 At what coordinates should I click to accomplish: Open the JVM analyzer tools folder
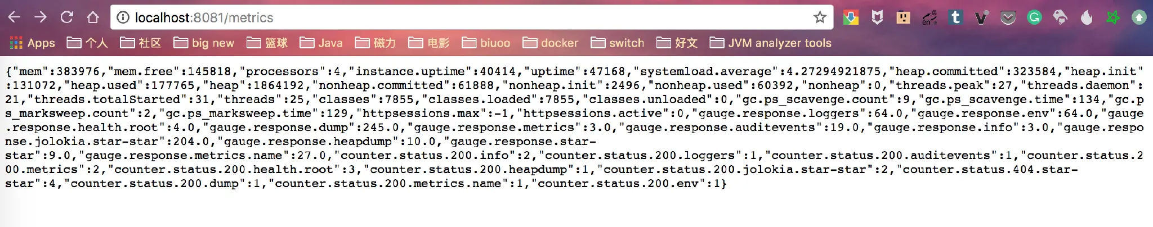(x=770, y=43)
